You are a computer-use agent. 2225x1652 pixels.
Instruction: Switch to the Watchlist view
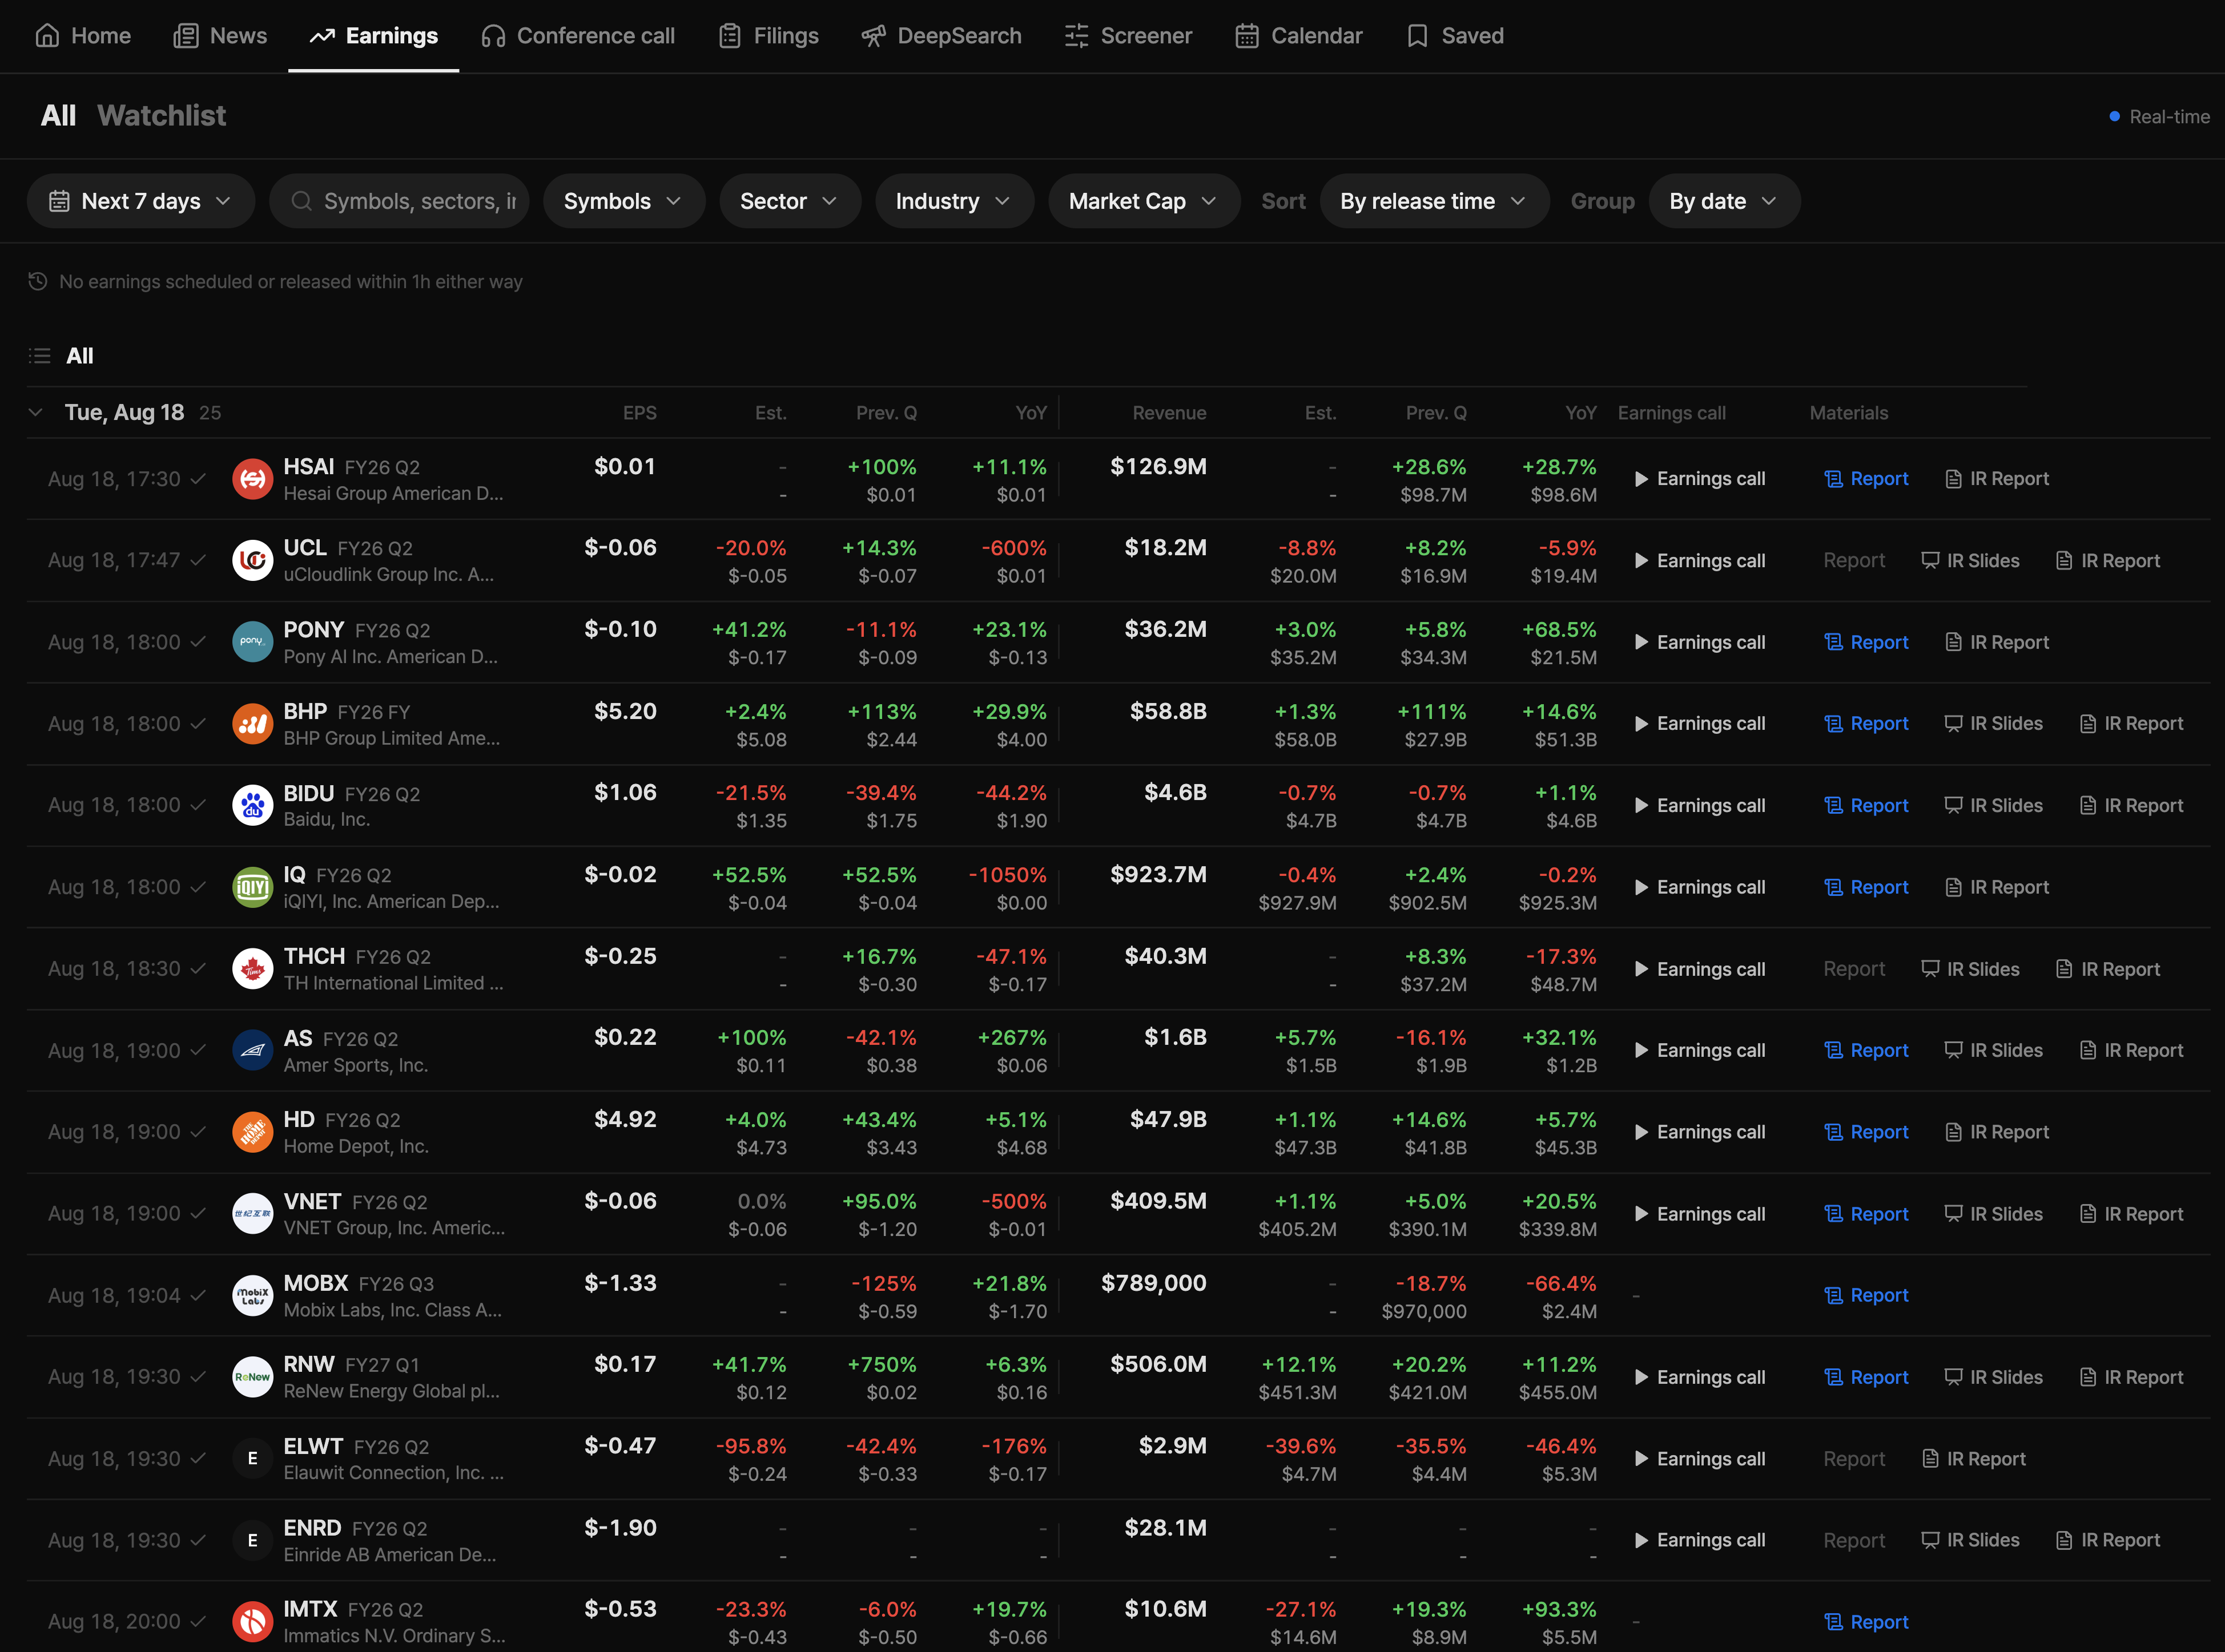click(162, 116)
